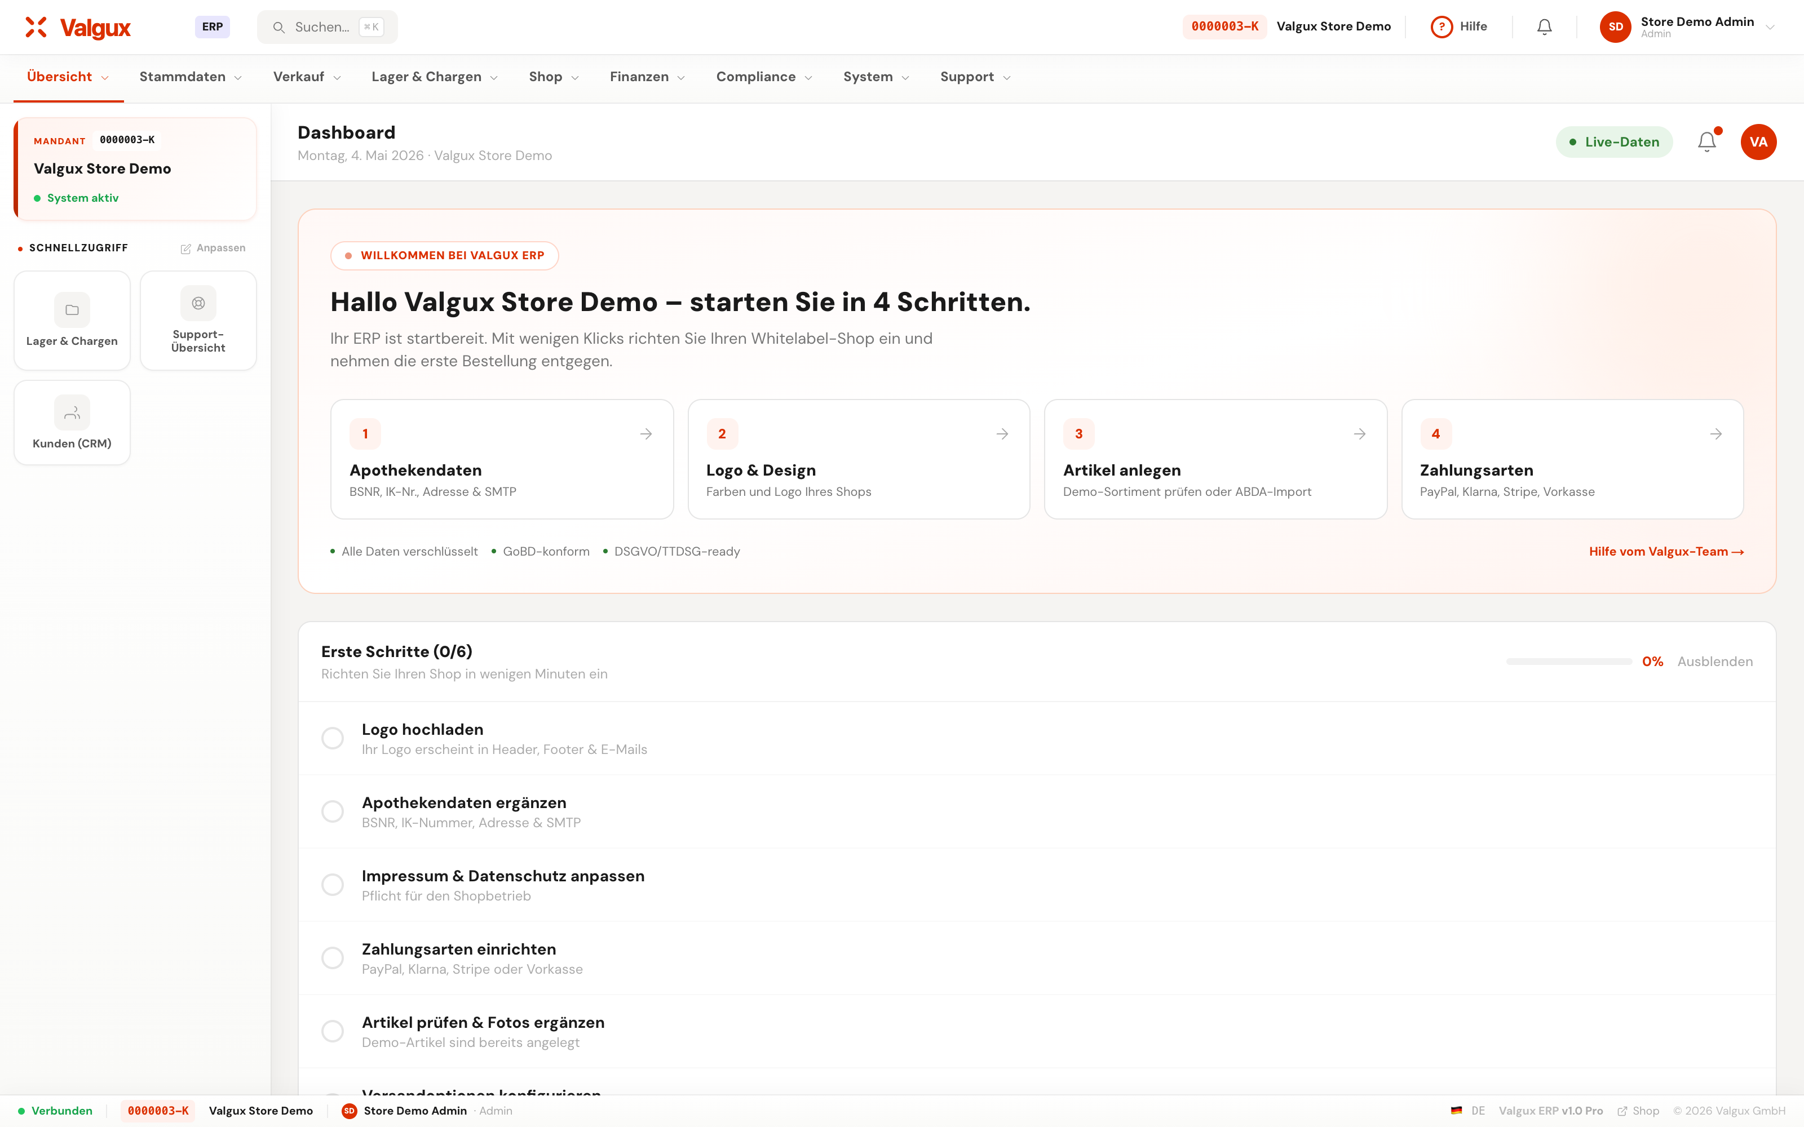The image size is (1804, 1127).
Task: Open the Compliance nav menu
Action: (x=764, y=77)
